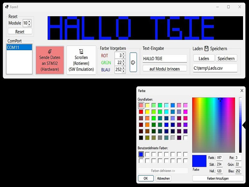Maximize the Form1 window
This screenshot has height=187, width=249.
point(228,7)
